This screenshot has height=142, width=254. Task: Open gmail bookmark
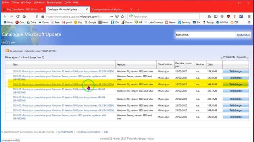point(67,22)
